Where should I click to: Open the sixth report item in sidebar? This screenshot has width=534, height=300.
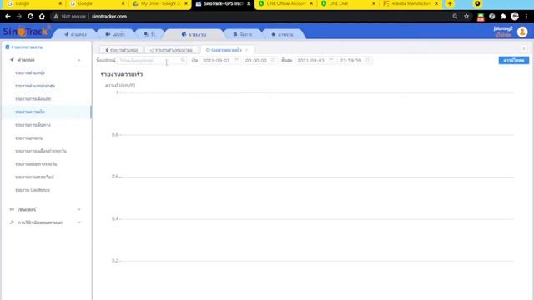coord(29,137)
